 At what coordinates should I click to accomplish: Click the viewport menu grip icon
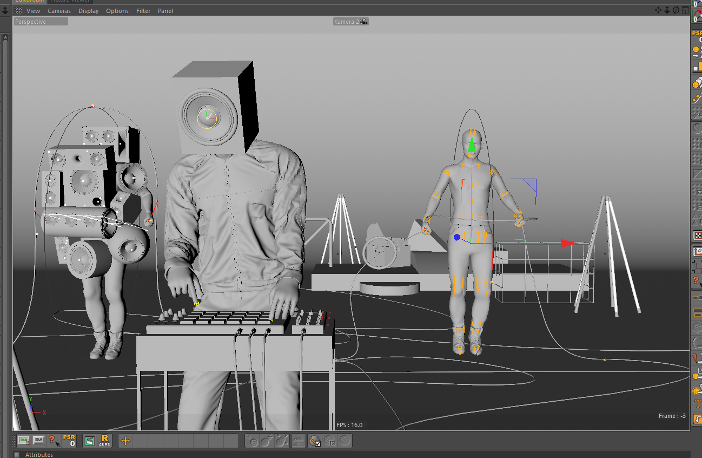click(x=18, y=11)
